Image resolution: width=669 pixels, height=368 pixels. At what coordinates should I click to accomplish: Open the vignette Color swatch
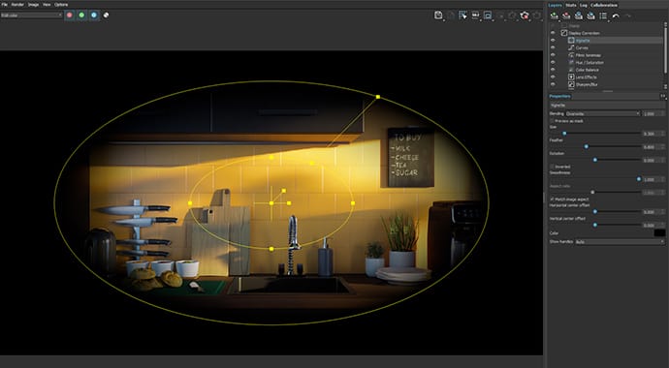click(x=659, y=232)
